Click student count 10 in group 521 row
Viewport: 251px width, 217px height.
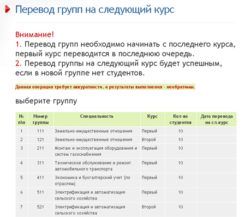pos(181,207)
